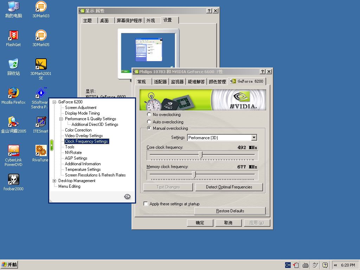Screen dimensions: 360x270
Task: Click the help question icon in tray
Action: click(x=325, y=265)
